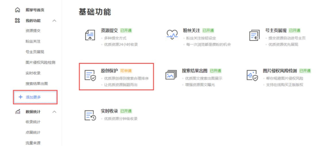This screenshot has width=326, height=162.
Task: Select 搜索结果出图 in the sidebar
Action: (37, 84)
